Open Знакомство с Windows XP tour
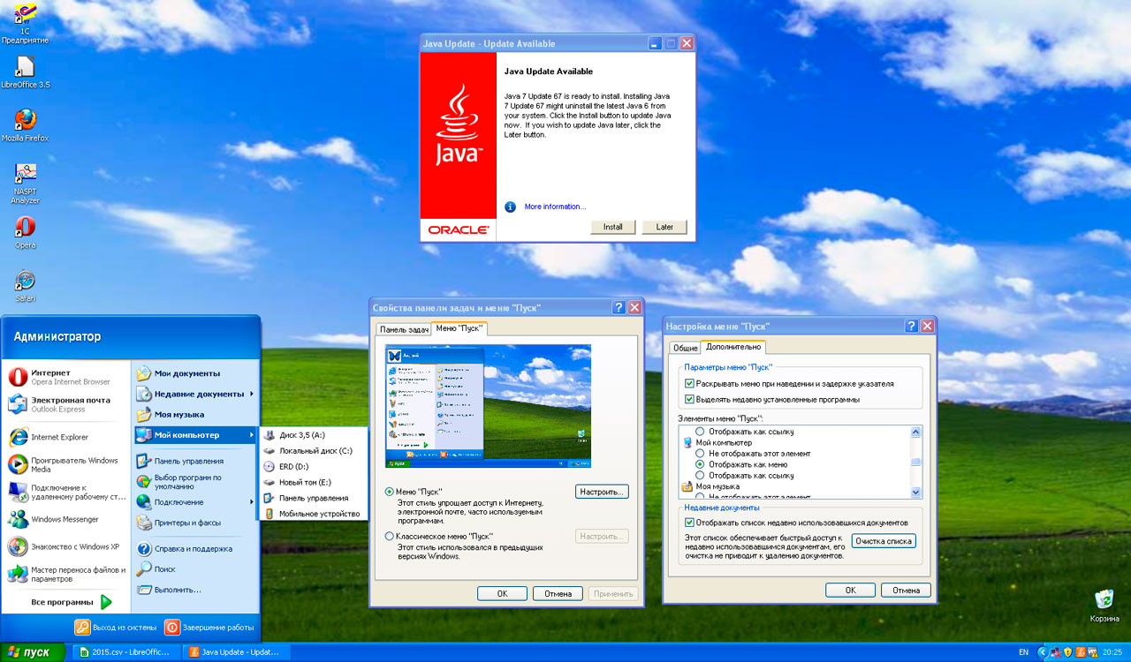This screenshot has height=662, width=1131. pyautogui.click(x=65, y=546)
